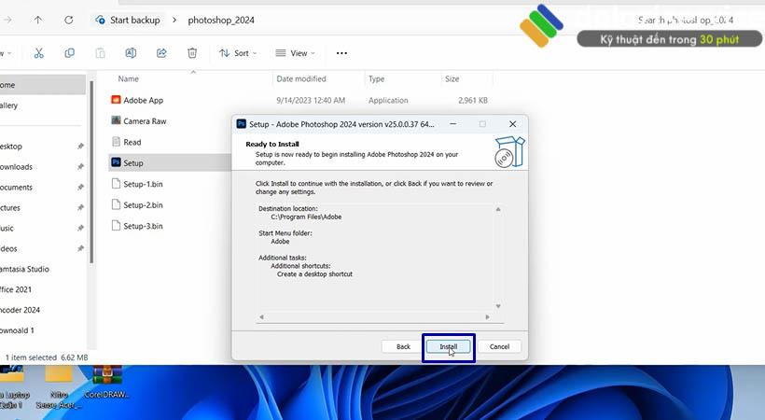Click the scroll up arrow in summary box
Viewport: 765px width, 420px height.
[498, 209]
